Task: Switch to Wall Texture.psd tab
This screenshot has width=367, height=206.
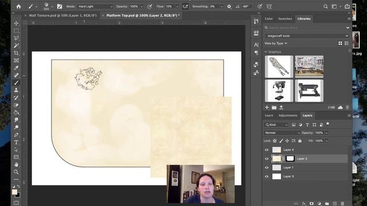Action: pos(63,15)
